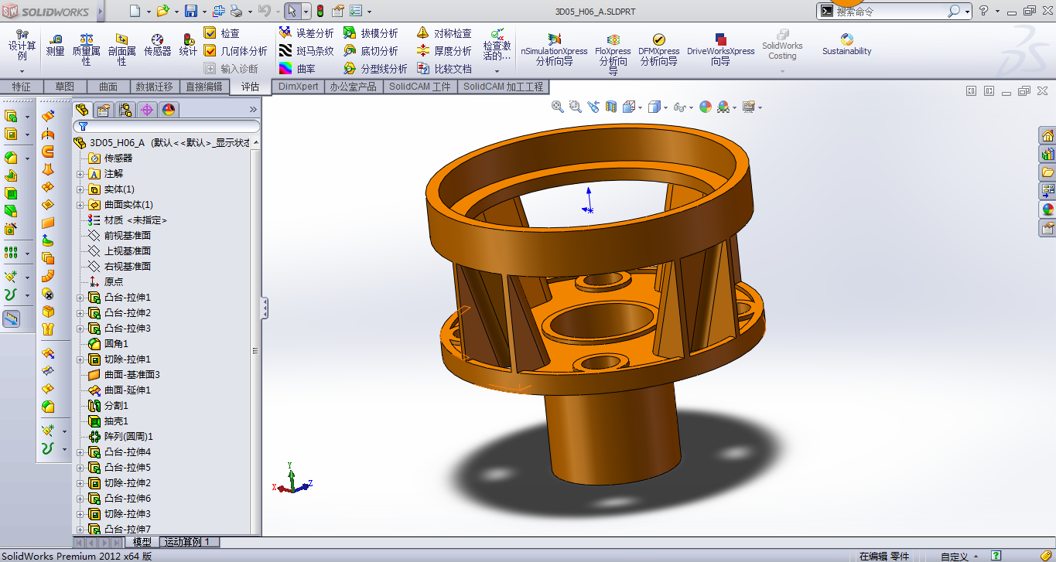The width and height of the screenshot is (1056, 562).
Task: Switch to the 直接编辑 direct editing tab
Action: [x=203, y=87]
